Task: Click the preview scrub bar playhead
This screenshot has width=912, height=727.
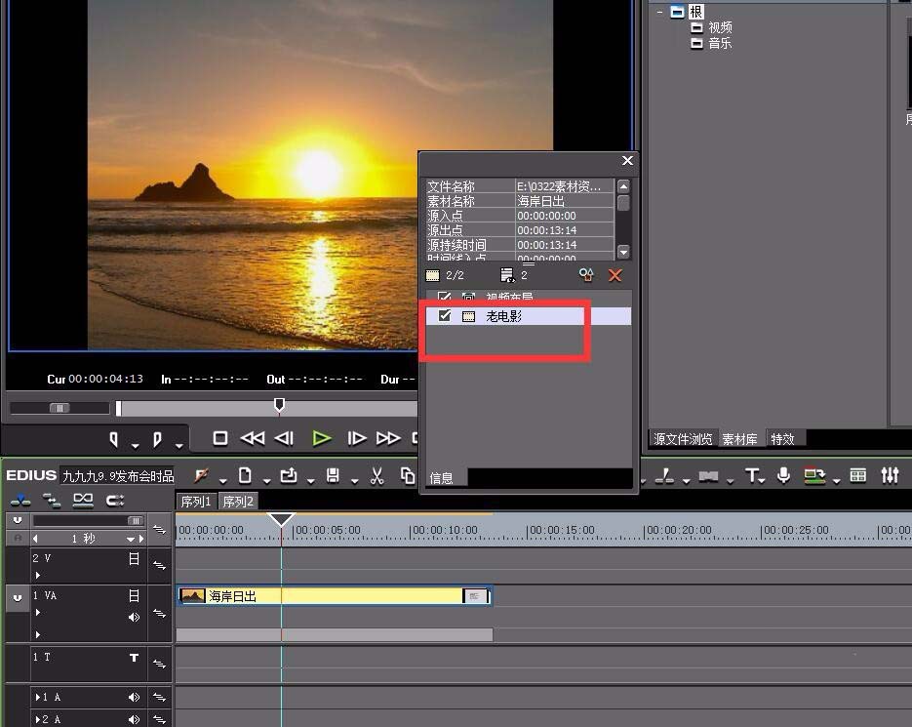Action: (x=280, y=404)
